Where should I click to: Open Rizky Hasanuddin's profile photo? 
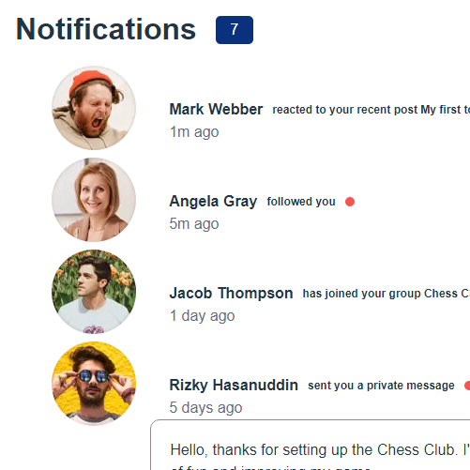94,384
